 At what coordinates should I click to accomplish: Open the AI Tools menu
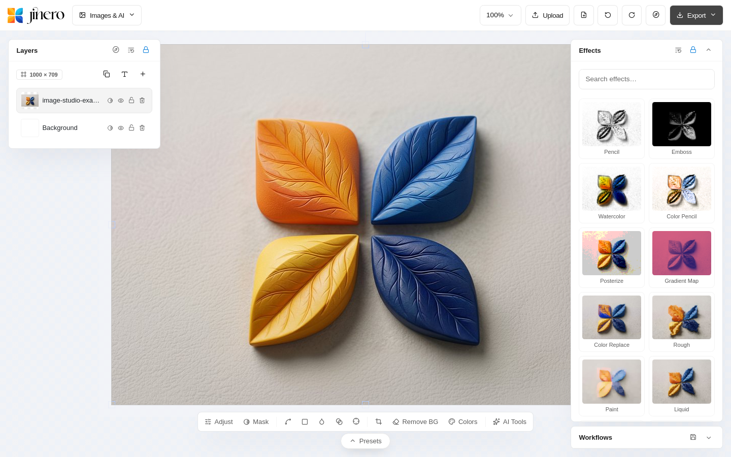[x=510, y=422]
